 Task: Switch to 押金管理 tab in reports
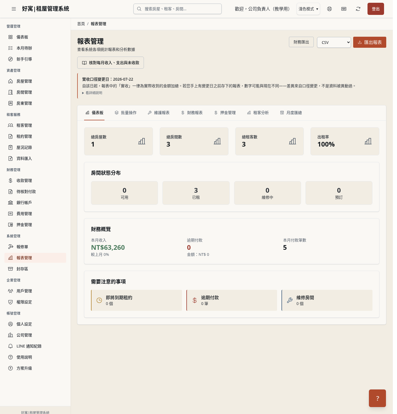[225, 113]
